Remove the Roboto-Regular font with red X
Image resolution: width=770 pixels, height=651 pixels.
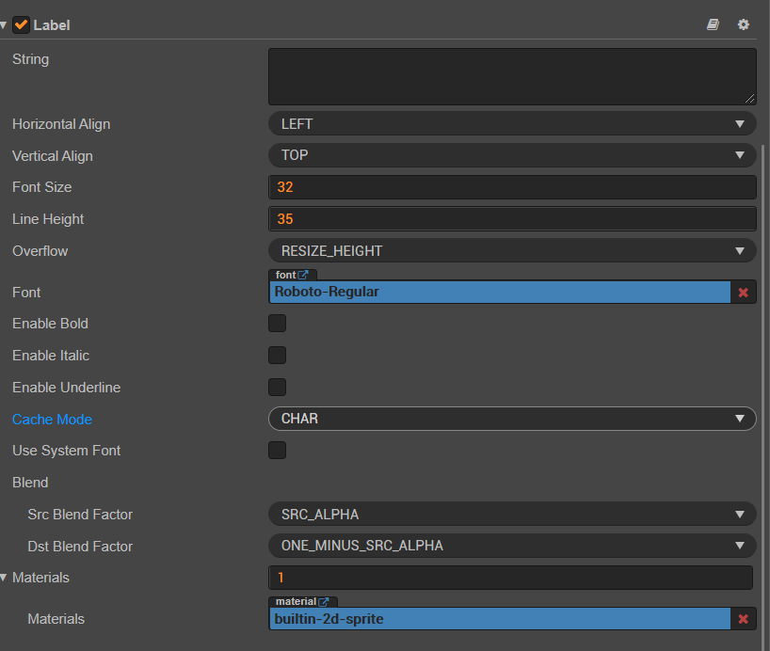[744, 293]
